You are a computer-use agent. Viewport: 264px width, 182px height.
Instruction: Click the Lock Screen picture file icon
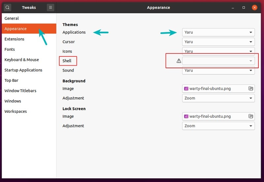coord(186,116)
